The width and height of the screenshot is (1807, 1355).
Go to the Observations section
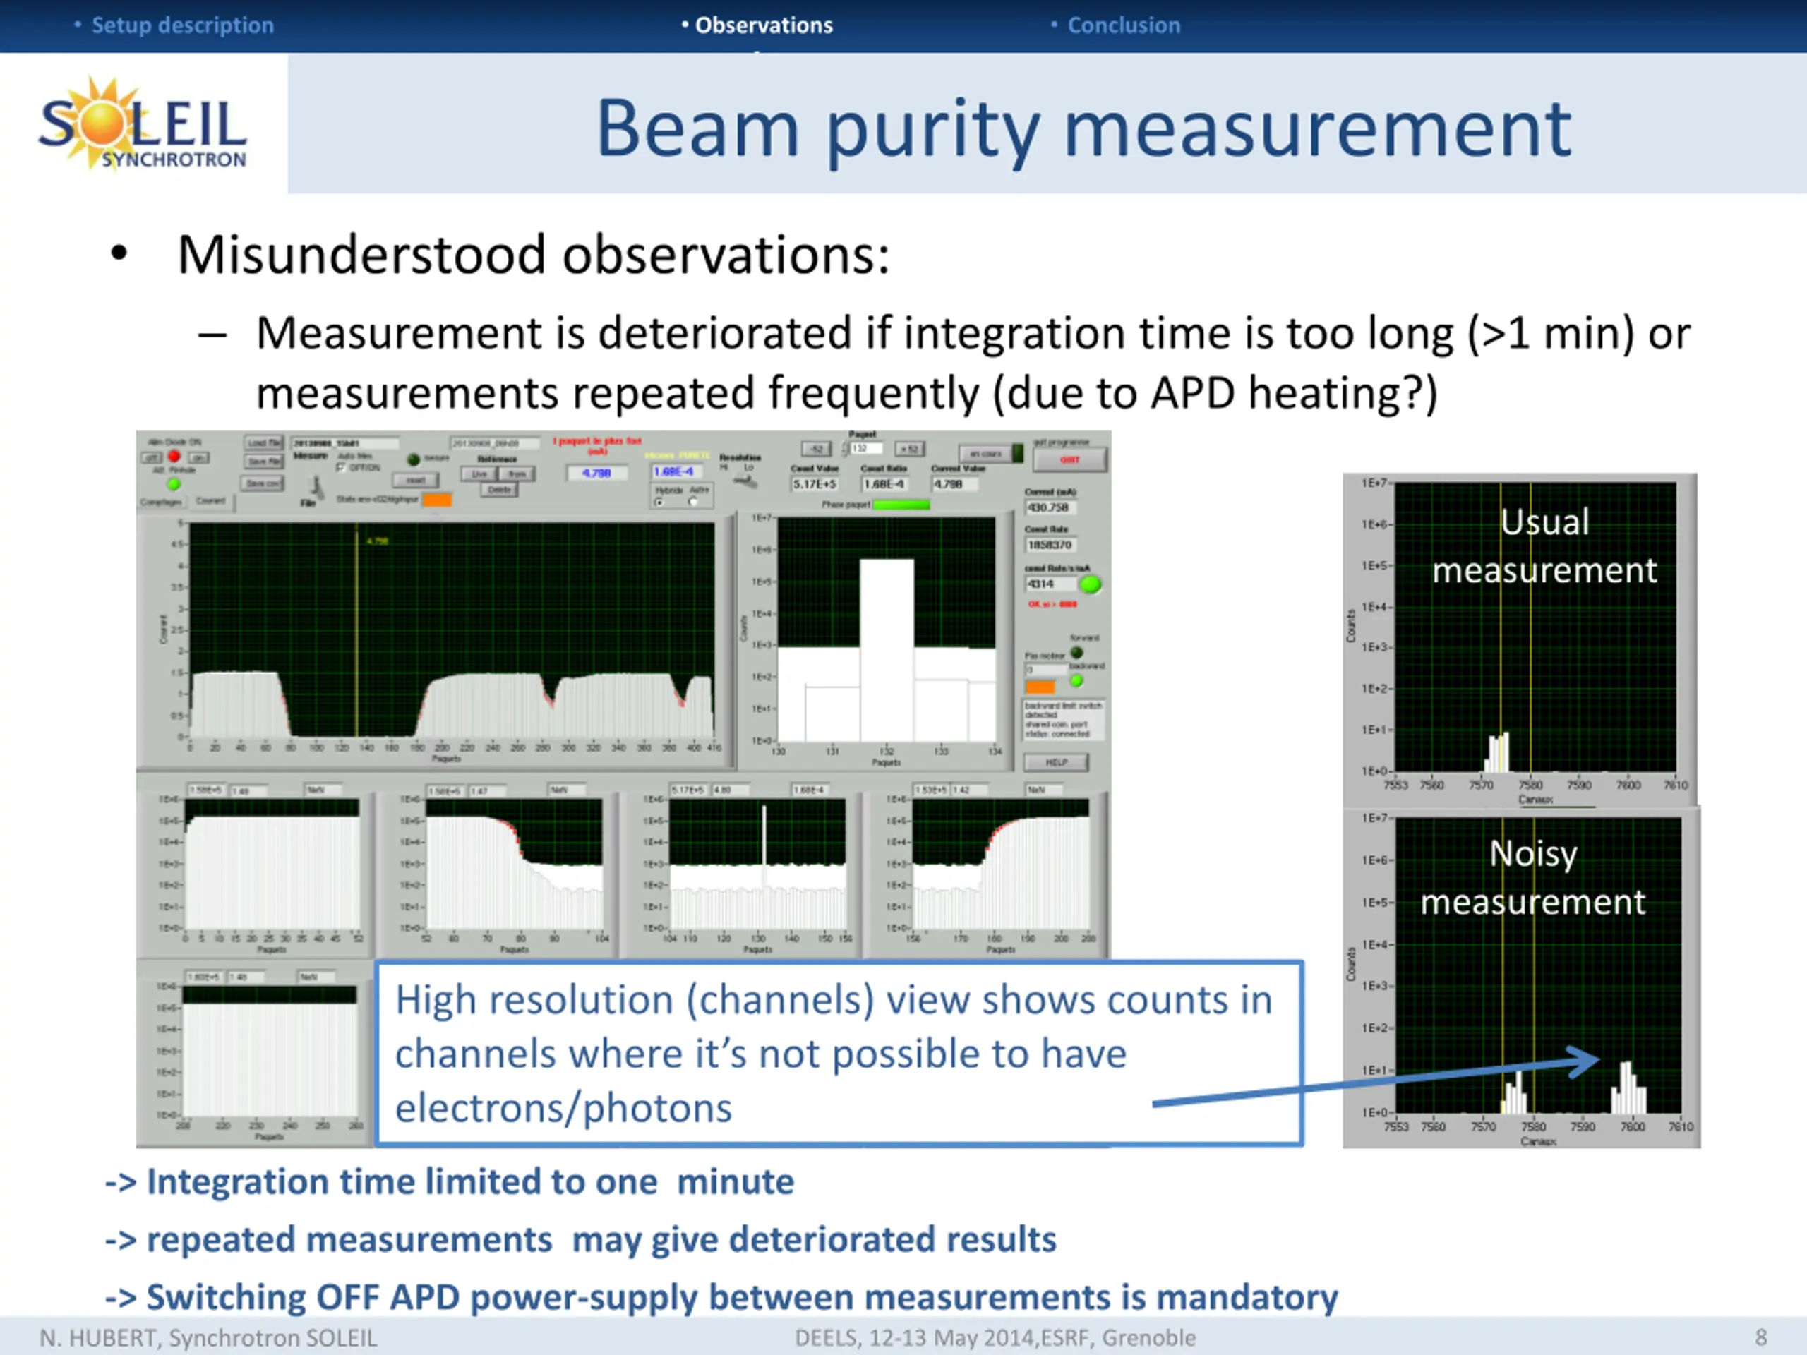(x=764, y=25)
